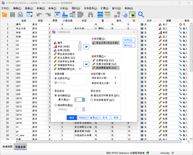The image size is (193, 155).
Task: Switch to the 数据视图 tab
Action: (7, 147)
